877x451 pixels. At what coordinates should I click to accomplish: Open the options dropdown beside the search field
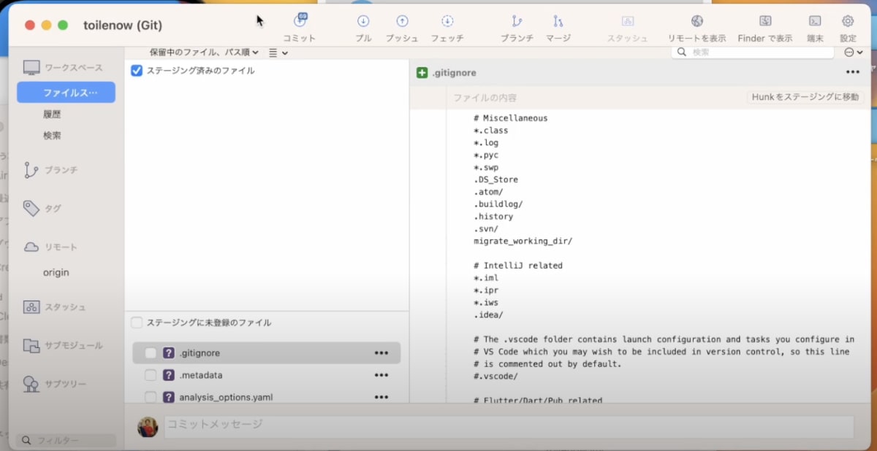[853, 53]
